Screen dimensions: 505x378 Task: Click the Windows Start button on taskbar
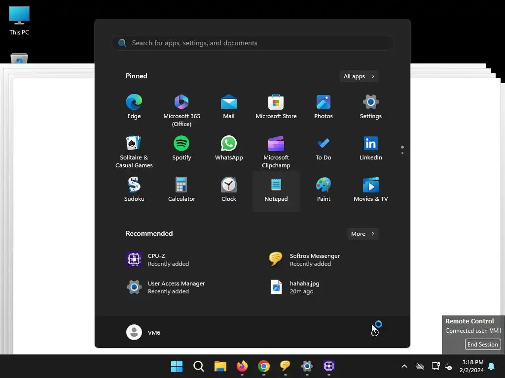(x=177, y=366)
